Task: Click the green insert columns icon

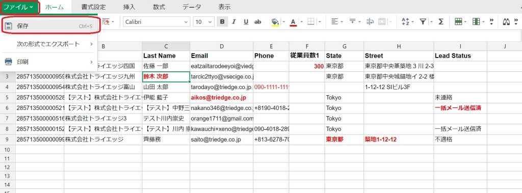Action: click(476, 21)
